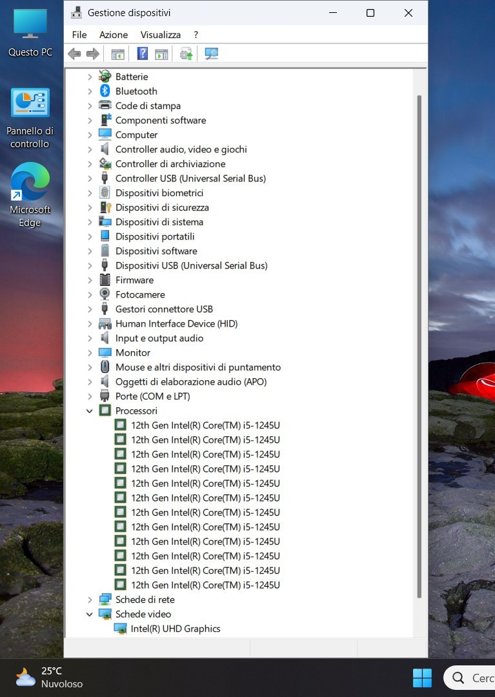
Task: Click the Dispositivi di sicurezza key icon
Action: pyautogui.click(x=105, y=207)
